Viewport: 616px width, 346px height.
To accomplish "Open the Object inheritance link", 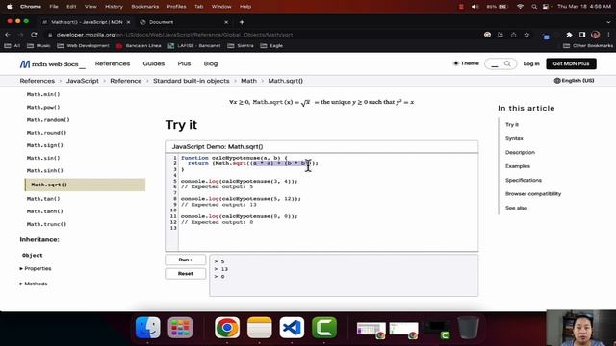I will 32,255.
